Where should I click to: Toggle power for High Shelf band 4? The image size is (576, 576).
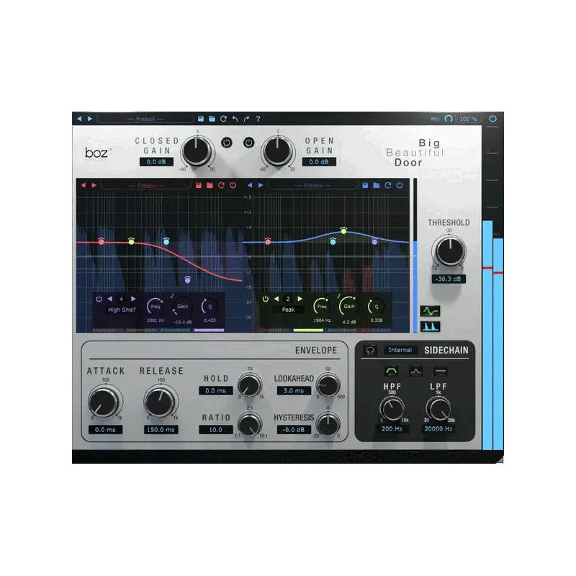(99, 299)
